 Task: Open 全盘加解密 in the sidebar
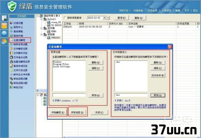[18, 40]
